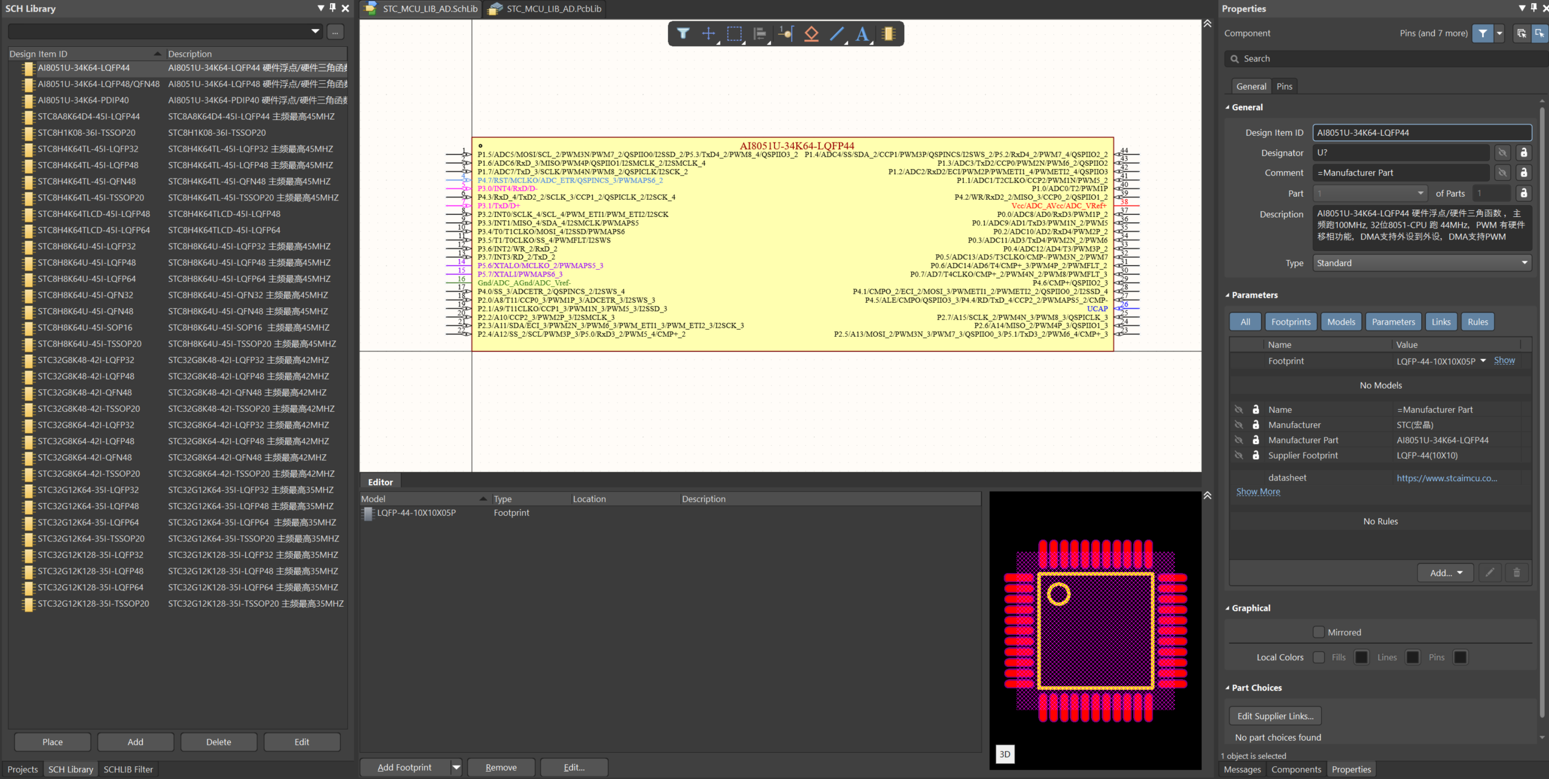
Task: Switch to the SCHLIB Filter tab
Action: coord(128,769)
